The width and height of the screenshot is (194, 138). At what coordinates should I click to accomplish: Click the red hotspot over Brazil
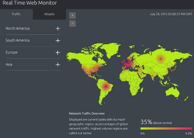pyautogui.click(x=106, y=86)
